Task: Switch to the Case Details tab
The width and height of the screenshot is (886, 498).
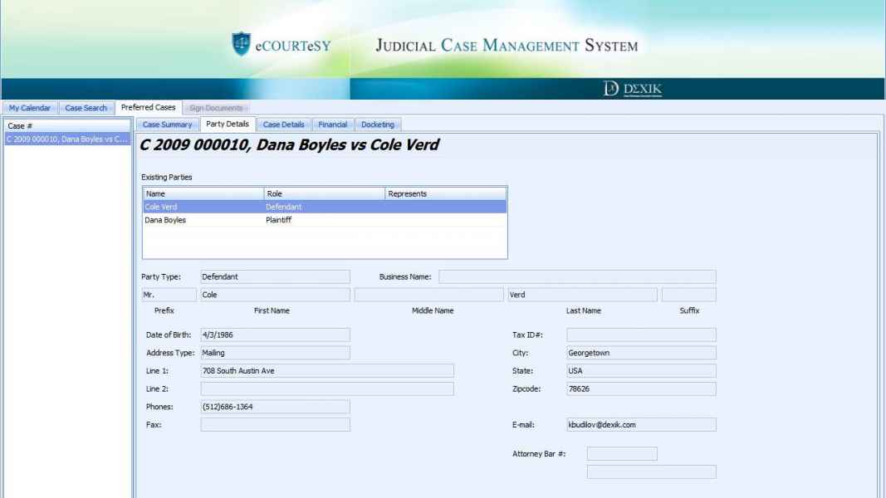Action: (283, 124)
